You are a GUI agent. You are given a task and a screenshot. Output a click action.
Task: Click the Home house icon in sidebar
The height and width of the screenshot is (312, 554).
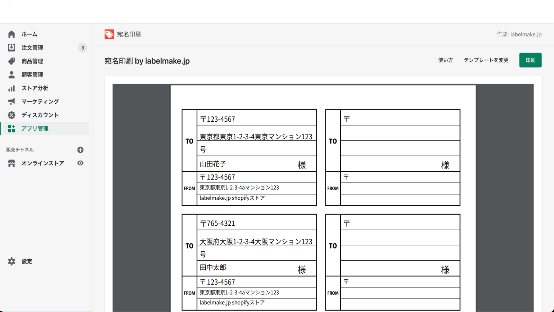tap(11, 34)
